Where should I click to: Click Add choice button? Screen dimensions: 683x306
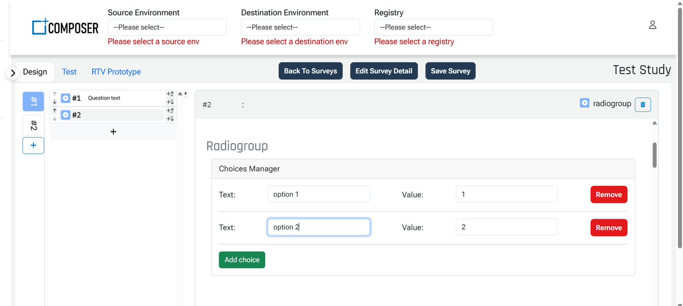(242, 260)
